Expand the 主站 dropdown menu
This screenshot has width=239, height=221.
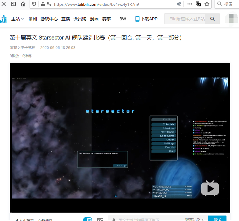coord(18,19)
